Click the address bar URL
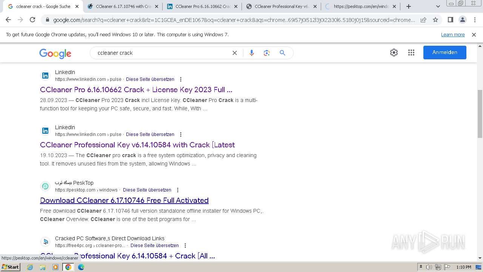 pos(234,20)
